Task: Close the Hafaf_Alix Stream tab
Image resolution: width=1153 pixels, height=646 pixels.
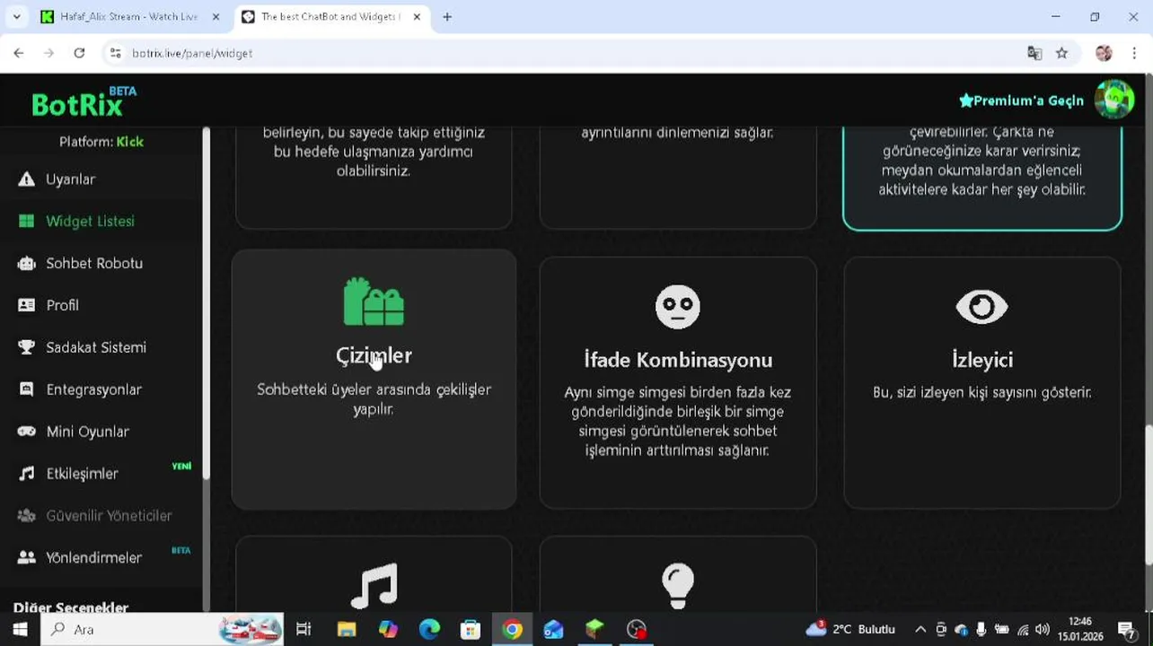Action: click(x=216, y=16)
